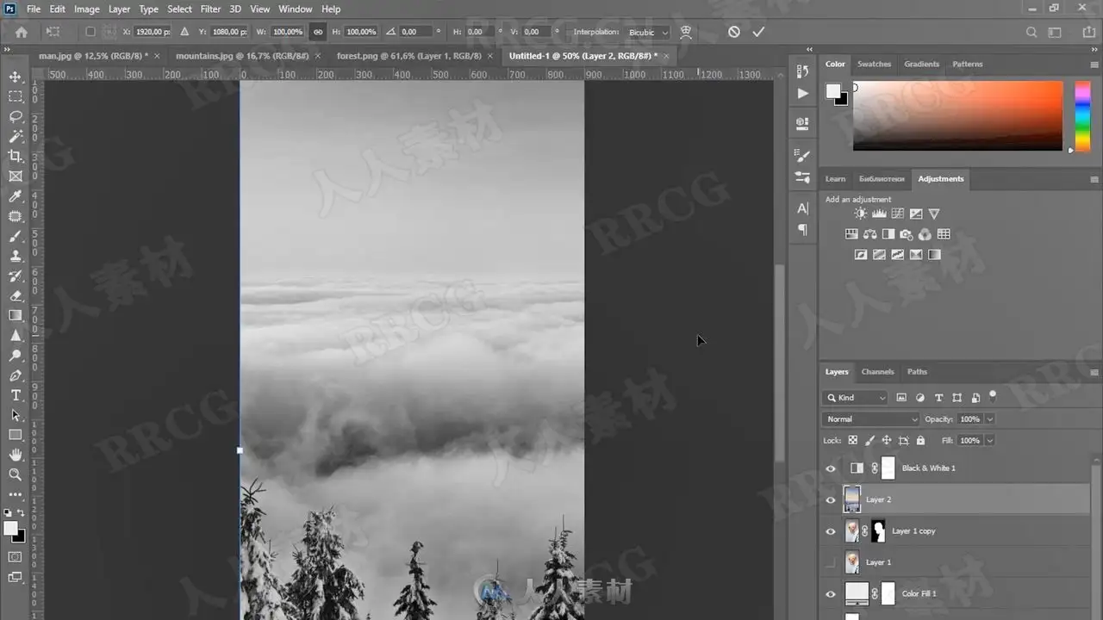The image size is (1103, 620).
Task: Select the Move tool
Action: [x=16, y=77]
